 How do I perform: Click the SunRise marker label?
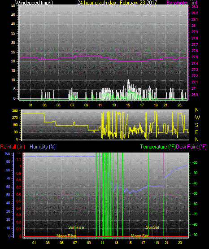click(76, 227)
